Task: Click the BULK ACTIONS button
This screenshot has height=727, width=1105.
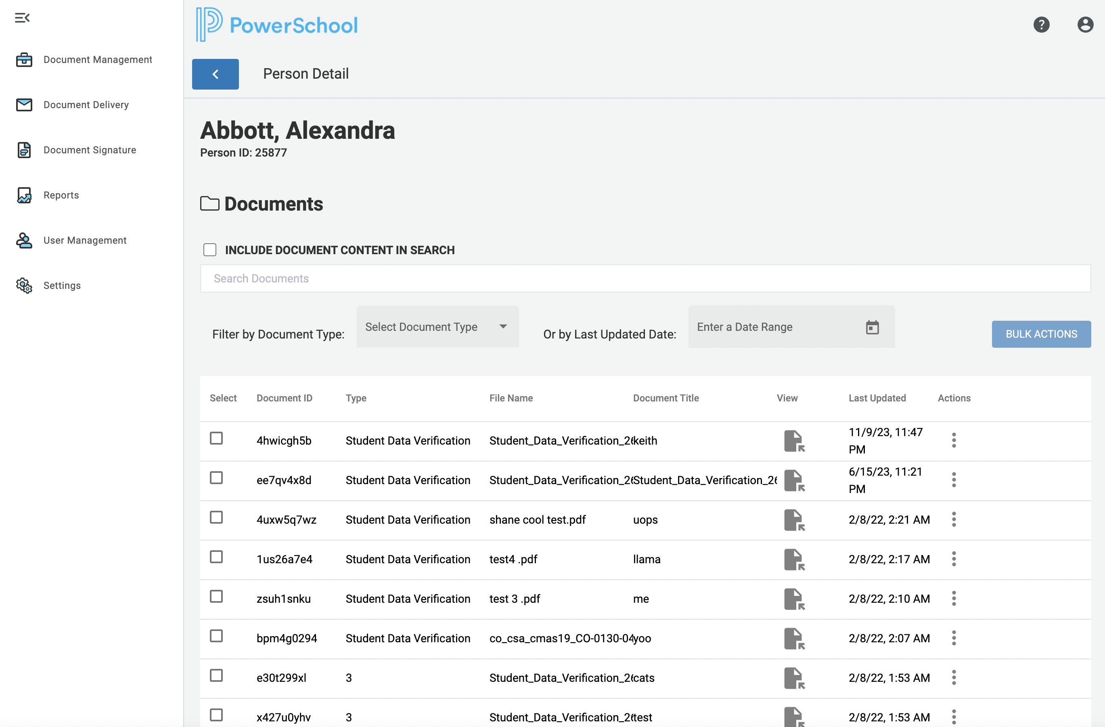Action: [x=1041, y=334]
